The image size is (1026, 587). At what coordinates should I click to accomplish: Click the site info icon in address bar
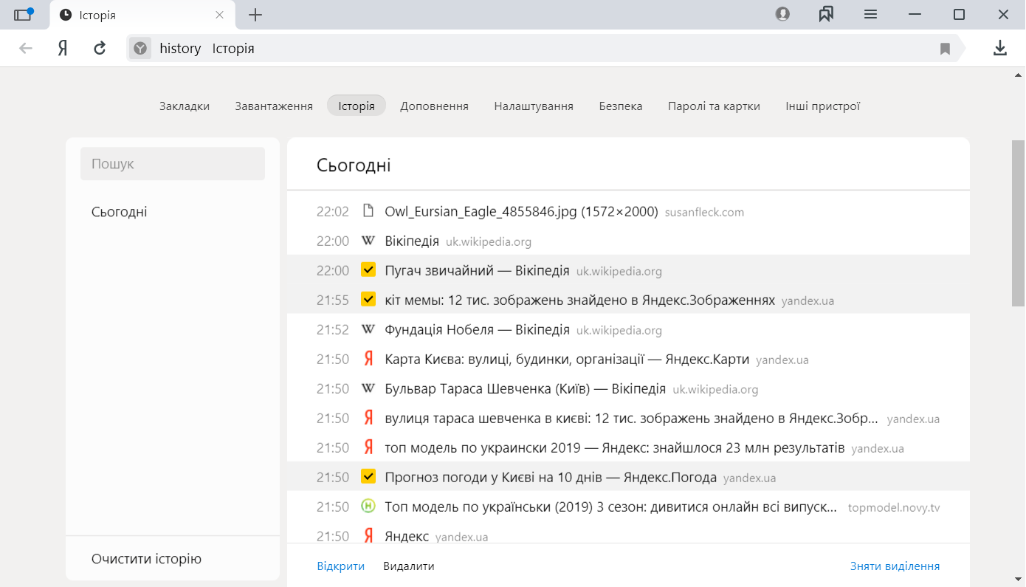(140, 49)
